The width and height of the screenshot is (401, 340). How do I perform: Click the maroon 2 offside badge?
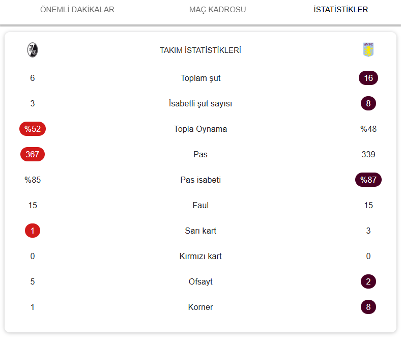click(x=368, y=281)
